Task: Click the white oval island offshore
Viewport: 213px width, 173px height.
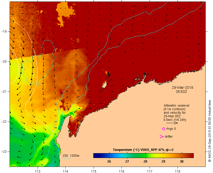Action: click(x=104, y=85)
